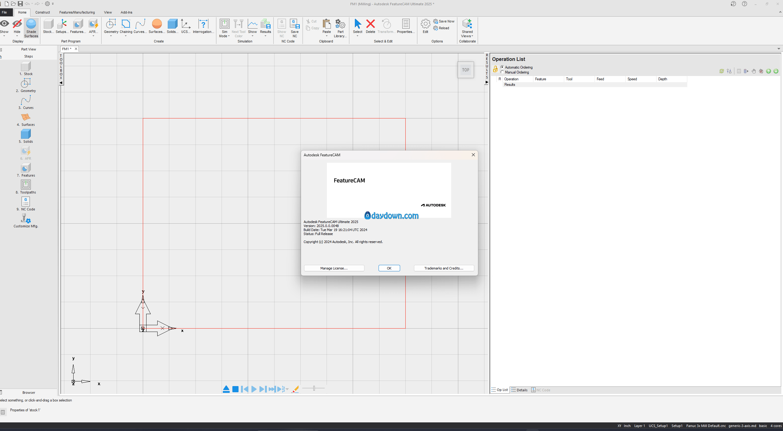Select Automatic Ordering radio button
783x431 pixels.
coord(502,67)
